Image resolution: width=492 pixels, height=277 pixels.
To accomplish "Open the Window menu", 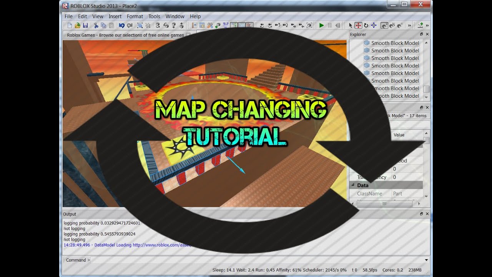I will [x=175, y=16].
